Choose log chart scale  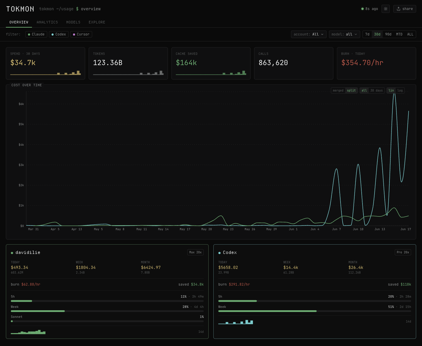pos(400,91)
